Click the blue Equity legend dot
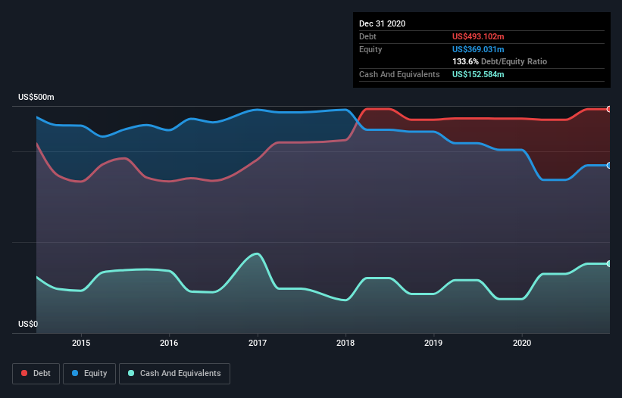Screen dimensions: 622x398 [75, 373]
